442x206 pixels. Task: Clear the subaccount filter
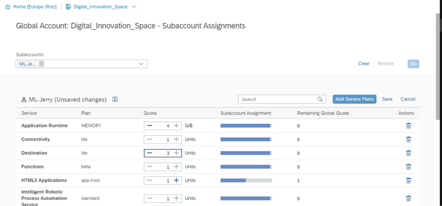tap(364, 64)
